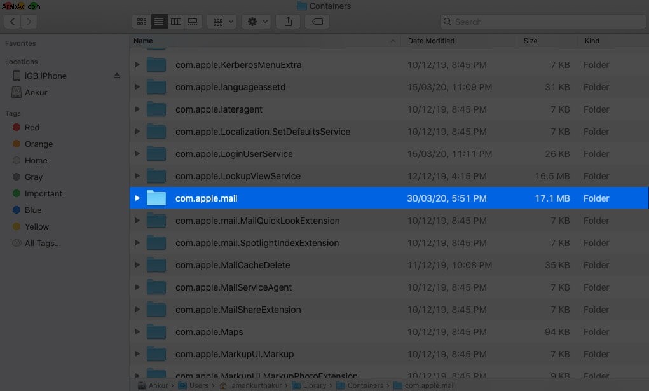Expand the com.apple.lateragent folder
649x391 pixels.
click(x=137, y=109)
